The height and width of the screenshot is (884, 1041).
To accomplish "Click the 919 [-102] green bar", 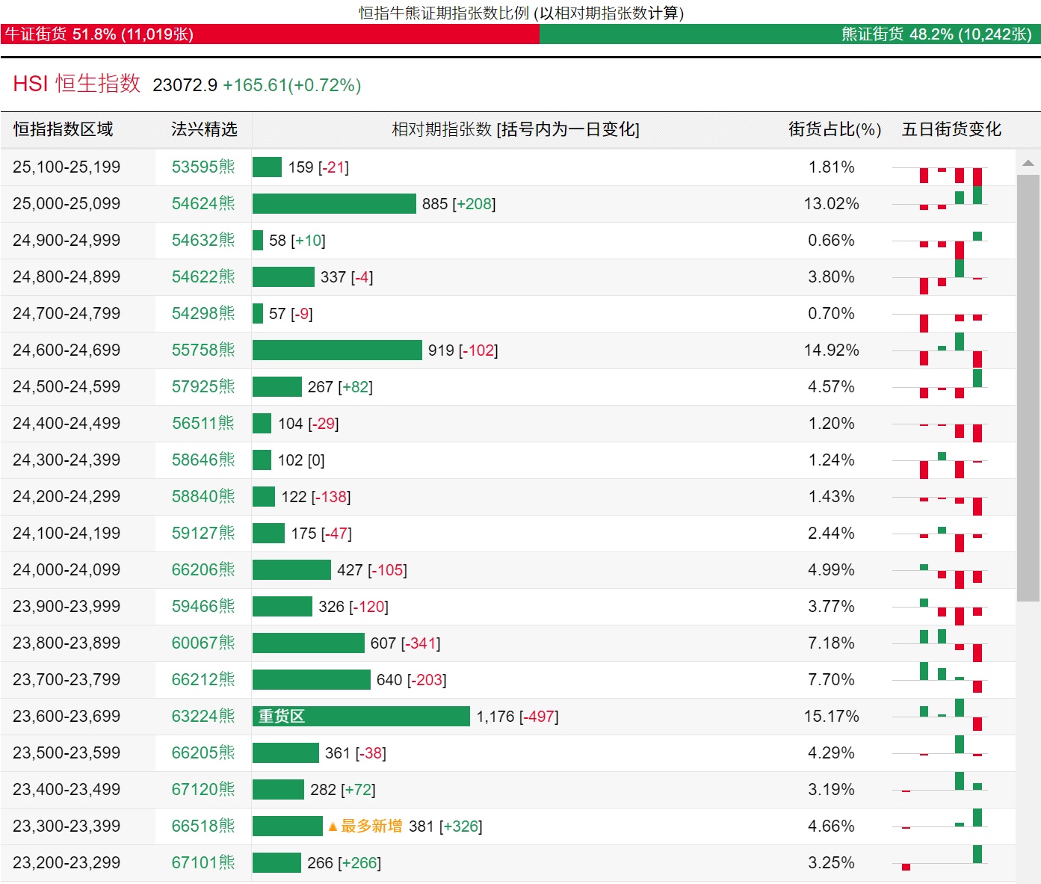I will point(337,350).
